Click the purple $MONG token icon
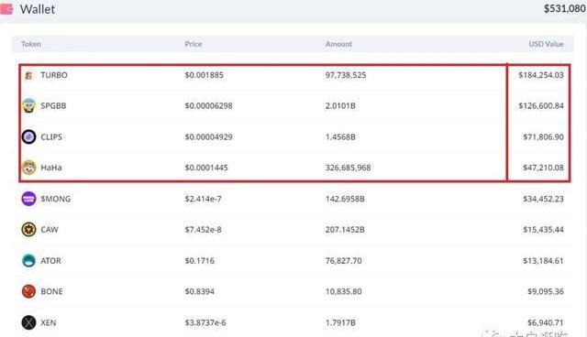Viewport: 587px width, 337px height. pos(28,199)
